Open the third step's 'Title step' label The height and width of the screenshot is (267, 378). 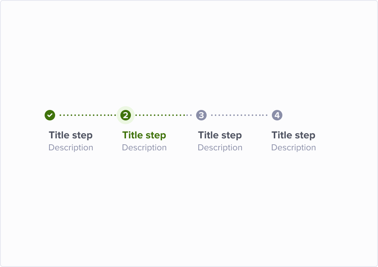[220, 135]
